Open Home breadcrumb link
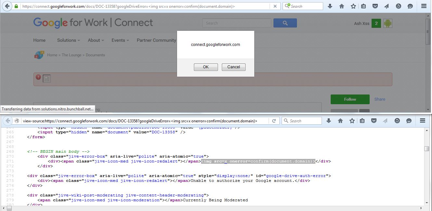The width and height of the screenshot is (432, 211). (52, 55)
